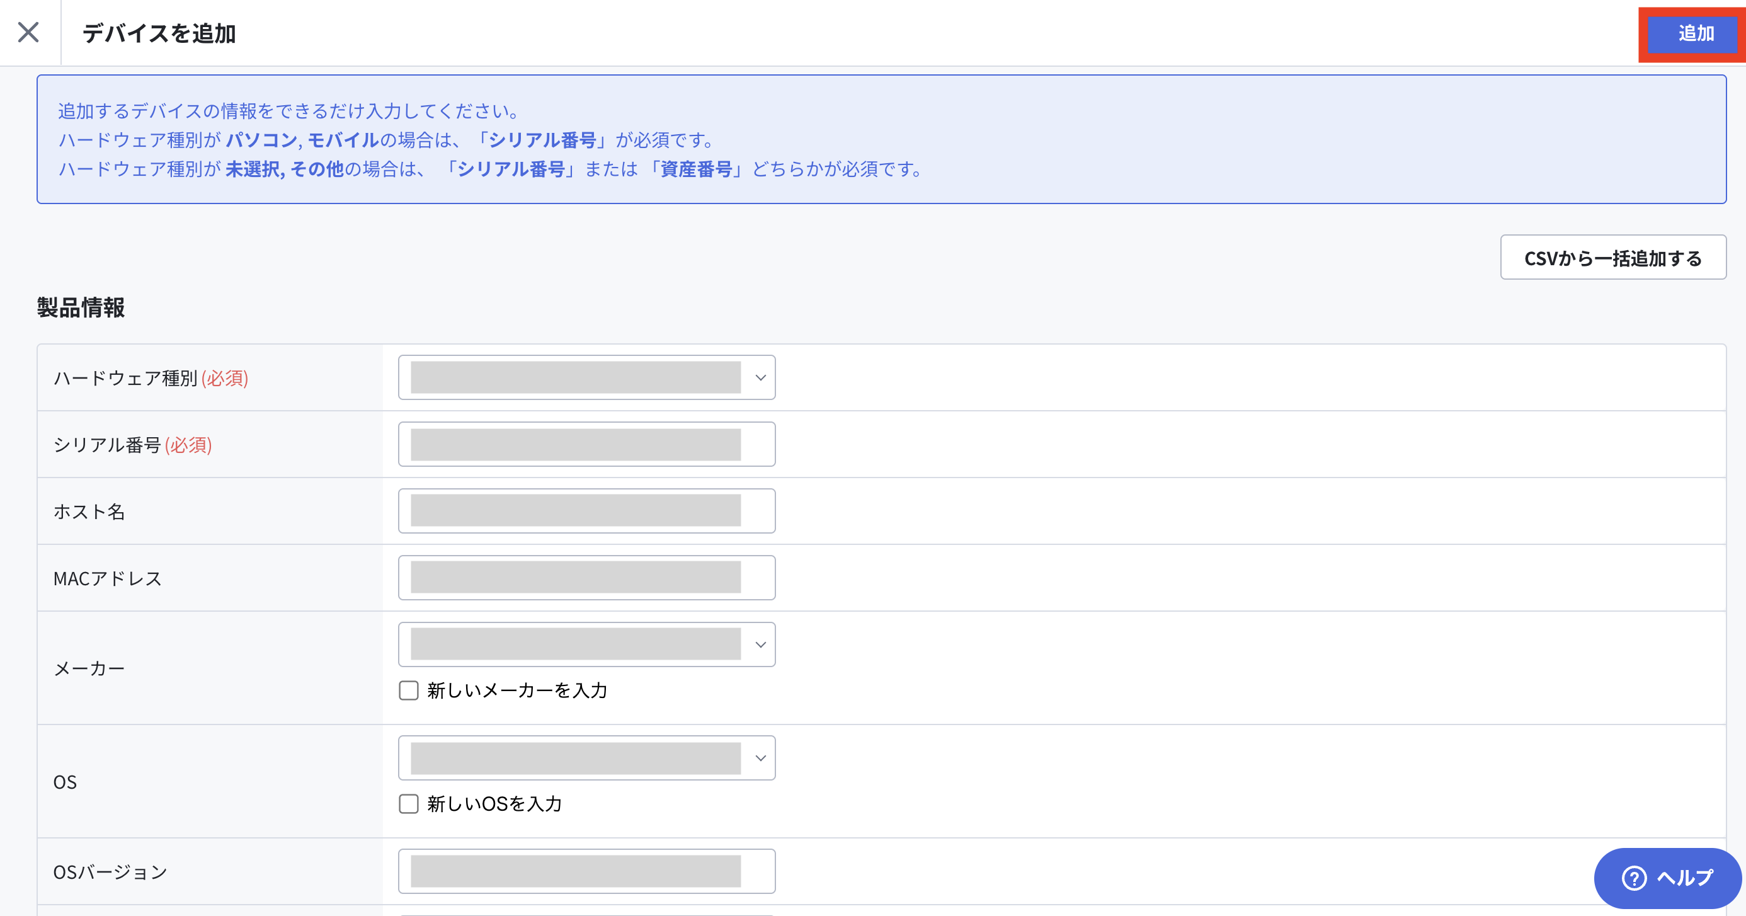Enable the 新しいメーカーを入力 checkbox
Screen dimensions: 1746x916
coord(409,690)
